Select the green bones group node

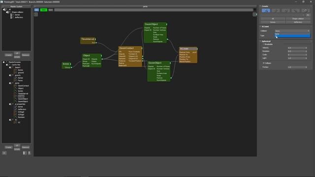66,65
